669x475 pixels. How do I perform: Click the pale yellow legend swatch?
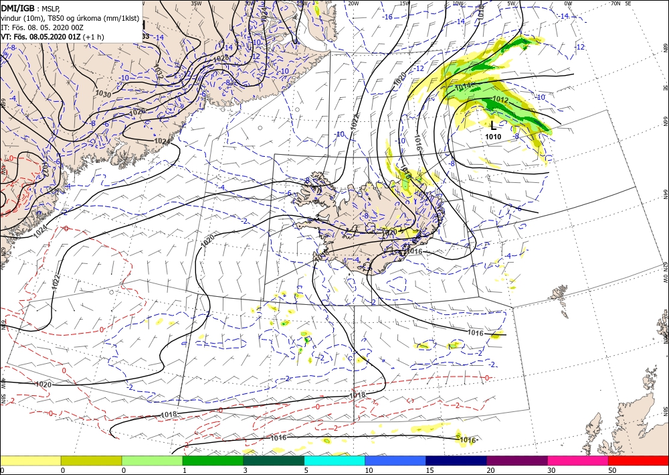point(30,461)
